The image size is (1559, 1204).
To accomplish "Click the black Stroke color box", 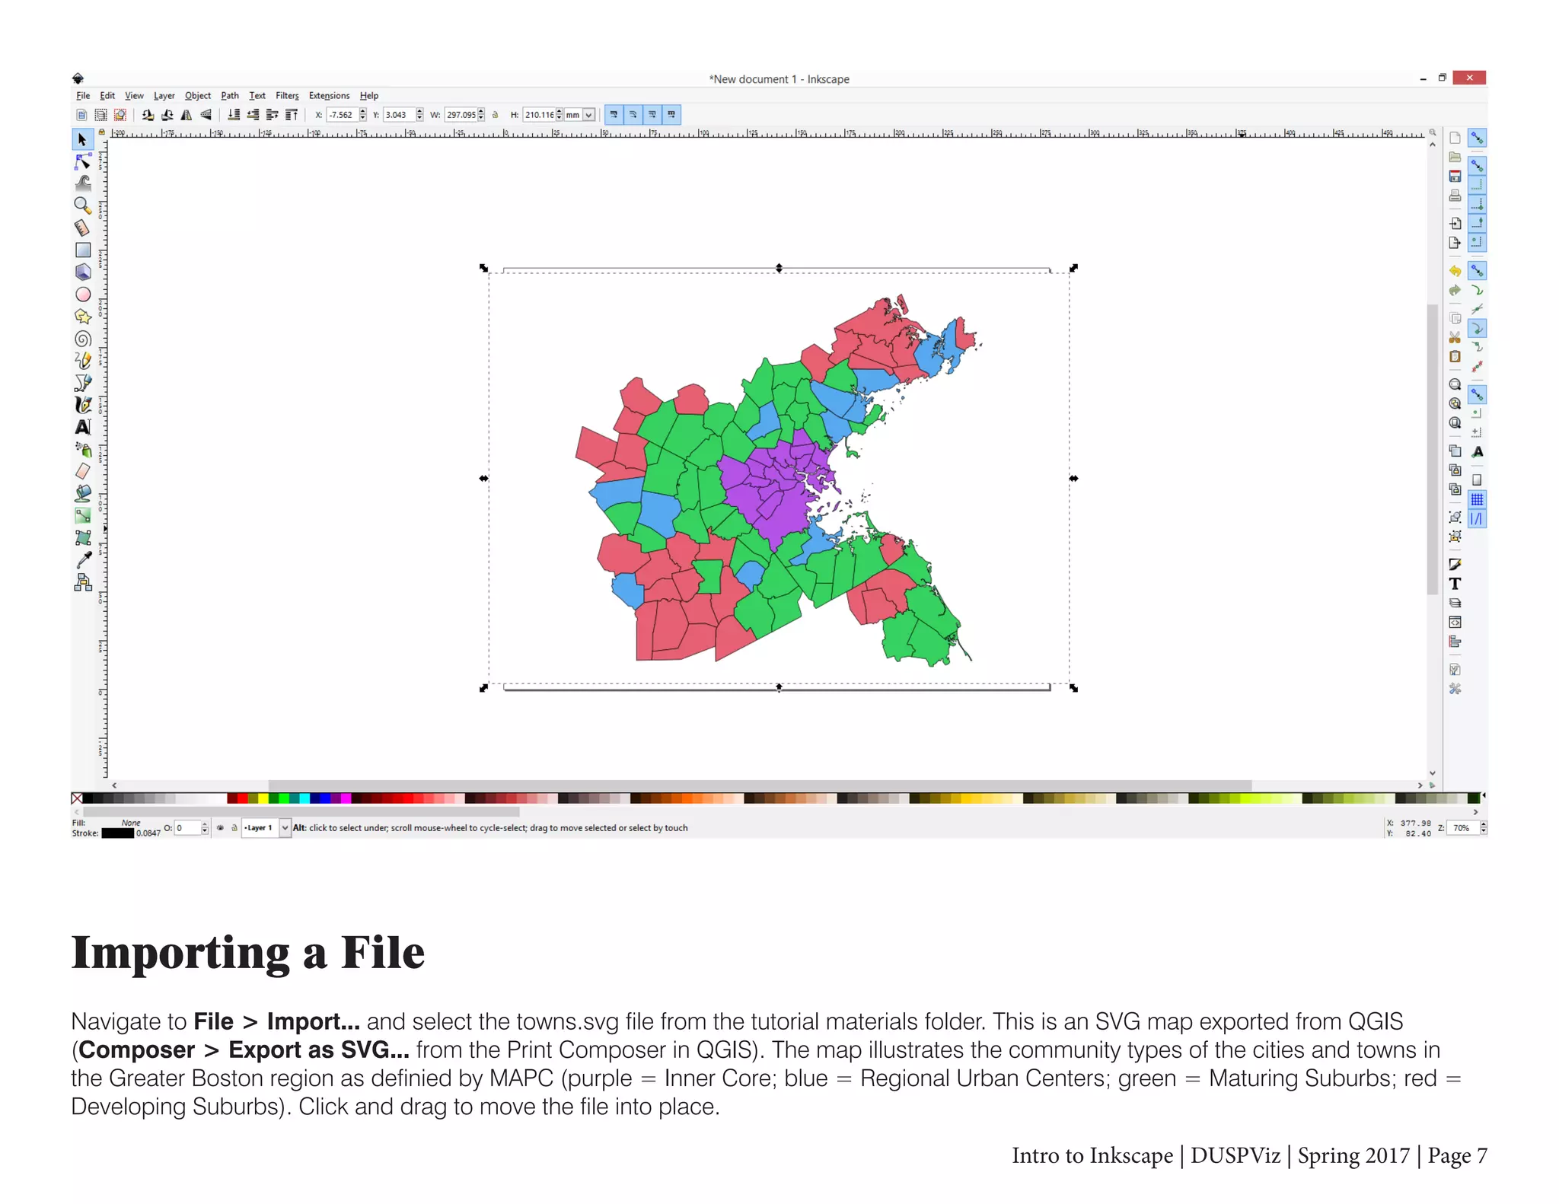I will 118,833.
